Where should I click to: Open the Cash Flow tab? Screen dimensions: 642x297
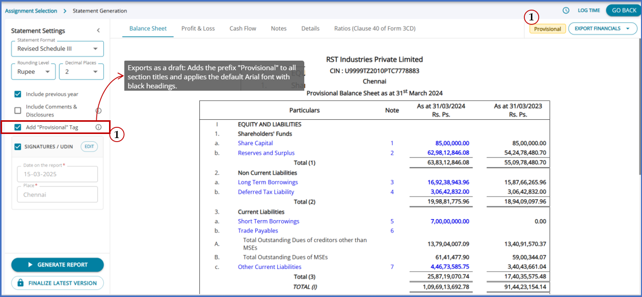[243, 29]
